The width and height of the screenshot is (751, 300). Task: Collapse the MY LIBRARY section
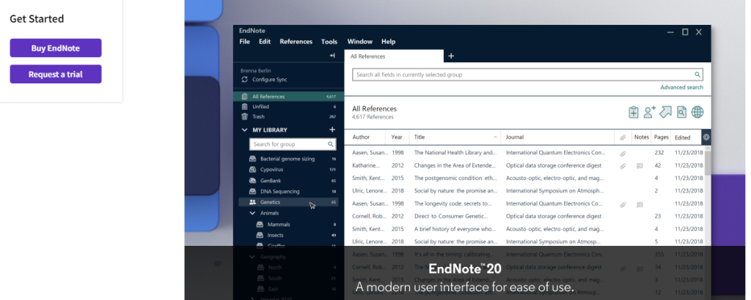(x=245, y=130)
